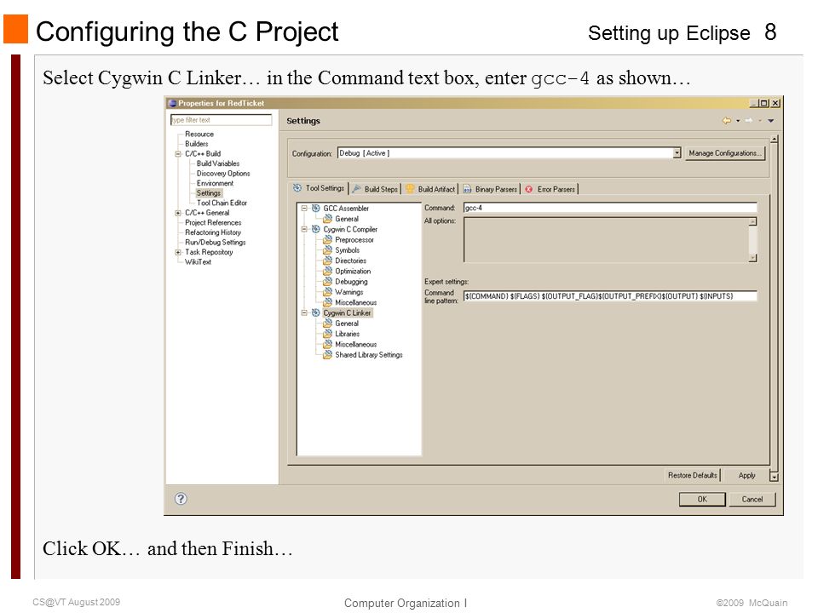Click the Cygwin C Linker tool icon
Image resolution: width=818 pixels, height=613 pixels.
pyautogui.click(x=315, y=312)
